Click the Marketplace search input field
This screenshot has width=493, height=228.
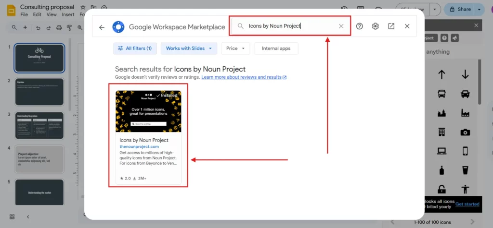289,26
